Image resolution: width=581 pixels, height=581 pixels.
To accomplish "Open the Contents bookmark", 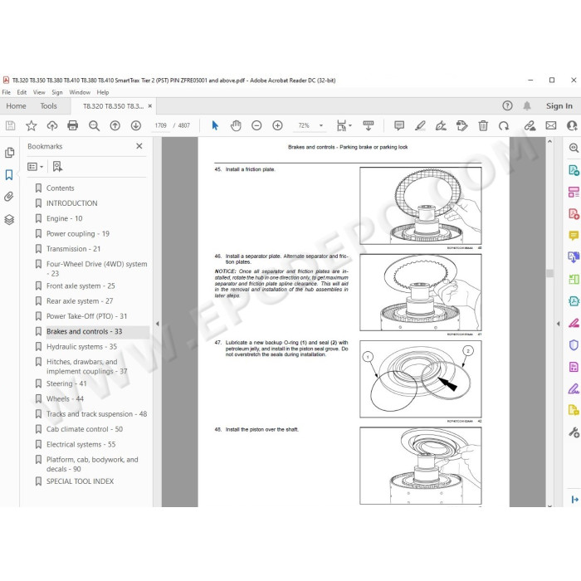I will (60, 188).
